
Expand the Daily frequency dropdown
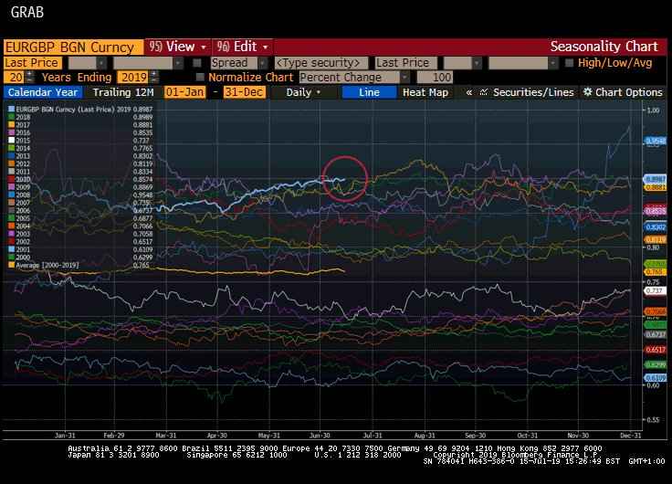[x=304, y=92]
